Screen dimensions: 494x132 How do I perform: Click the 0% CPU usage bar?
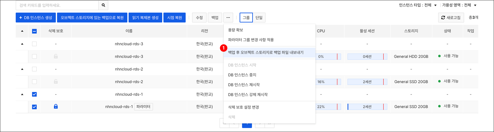coord(328,57)
